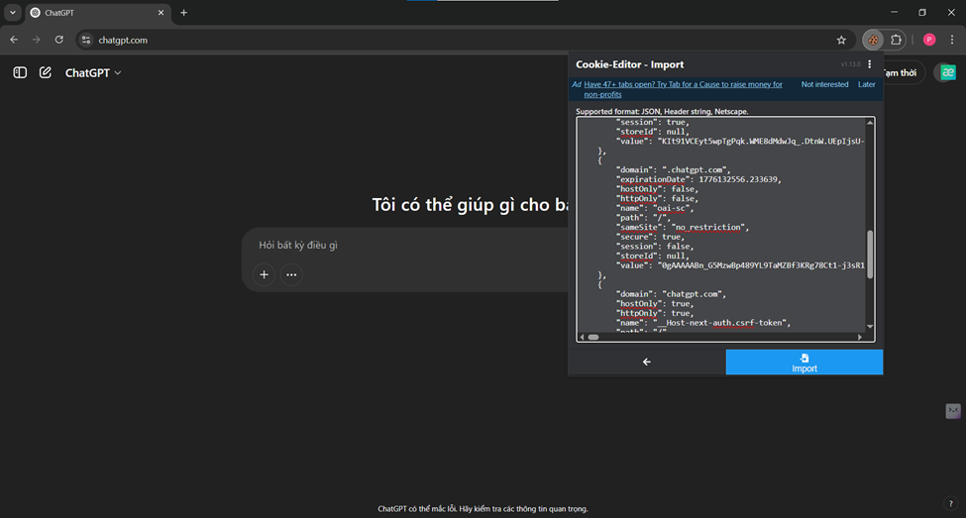Open the Tab for a Cause ad link
The width and height of the screenshot is (966, 518).
[683, 89]
